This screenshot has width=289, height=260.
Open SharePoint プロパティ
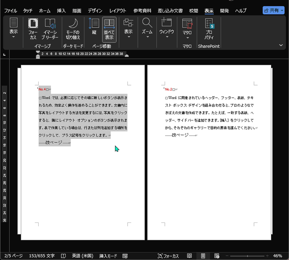click(209, 29)
